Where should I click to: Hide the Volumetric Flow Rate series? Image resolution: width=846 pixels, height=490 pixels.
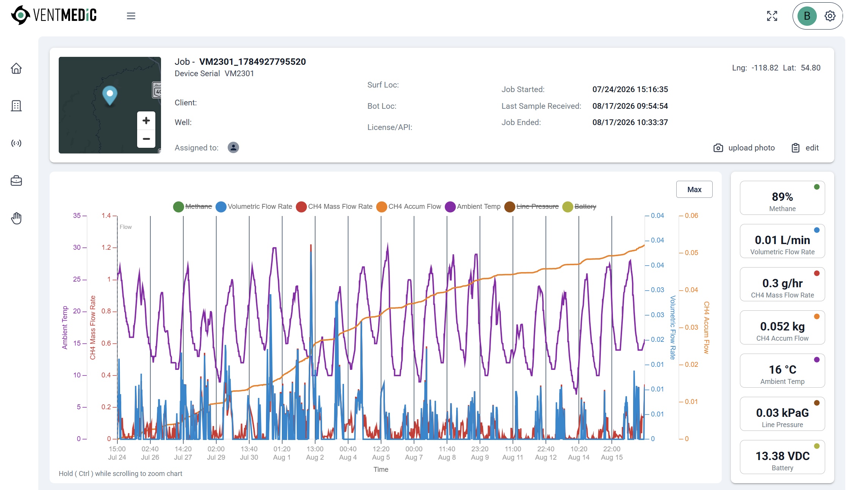[x=254, y=207]
